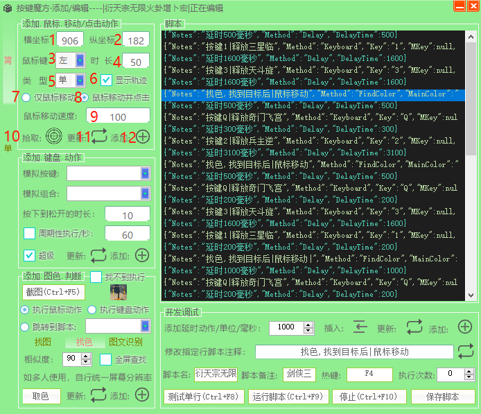Viewport: 481px width, 414px height.
Task: Click the update arrows icon next to delay value
Action: (414, 327)
